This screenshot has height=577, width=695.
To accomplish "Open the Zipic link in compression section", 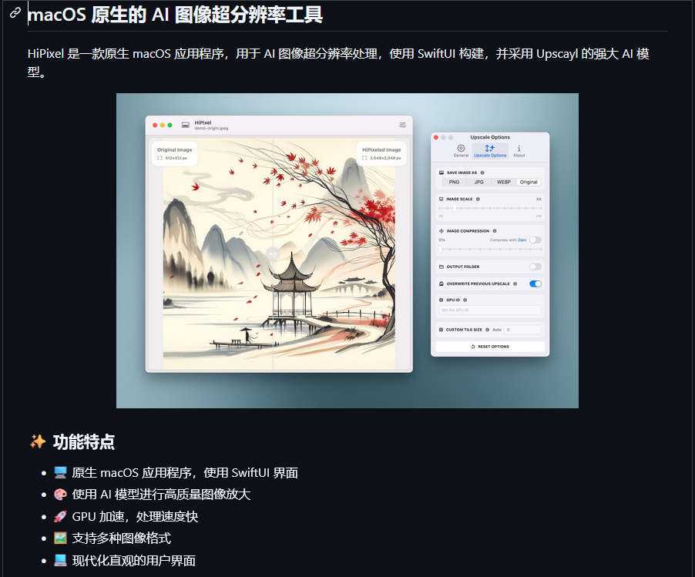I will click(522, 240).
